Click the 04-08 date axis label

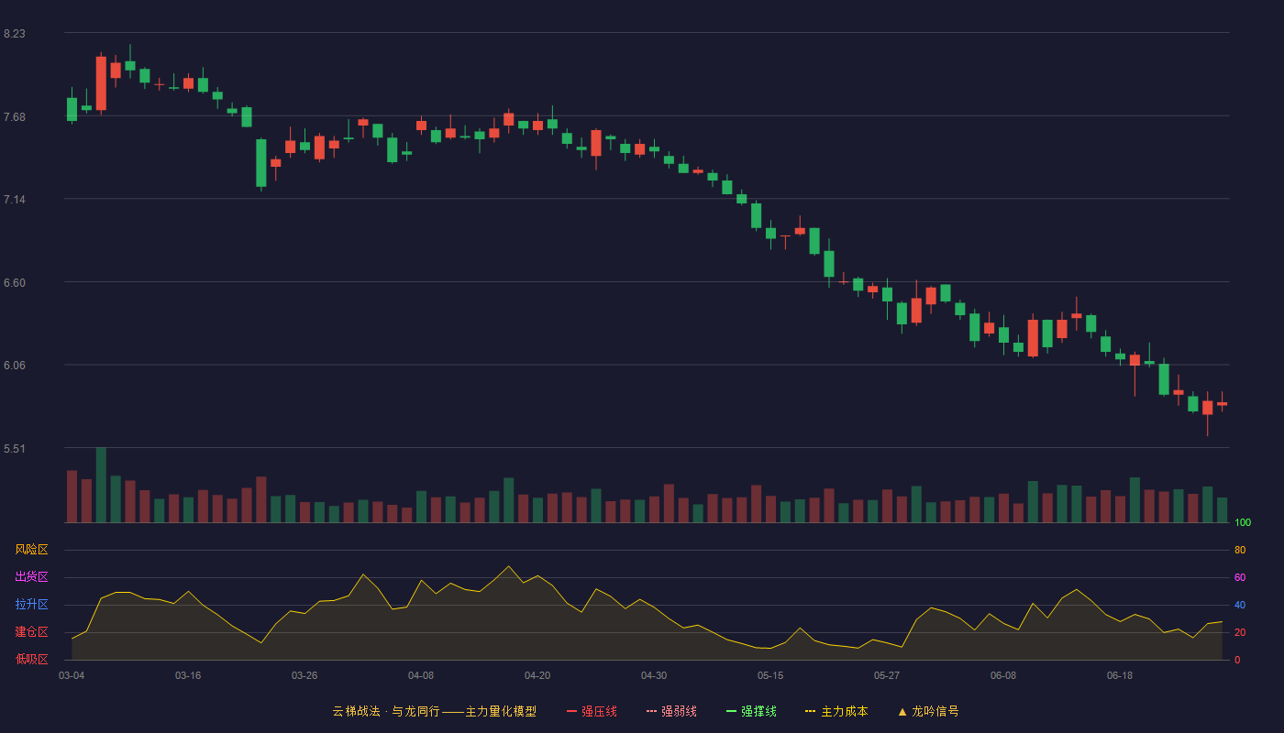click(421, 675)
